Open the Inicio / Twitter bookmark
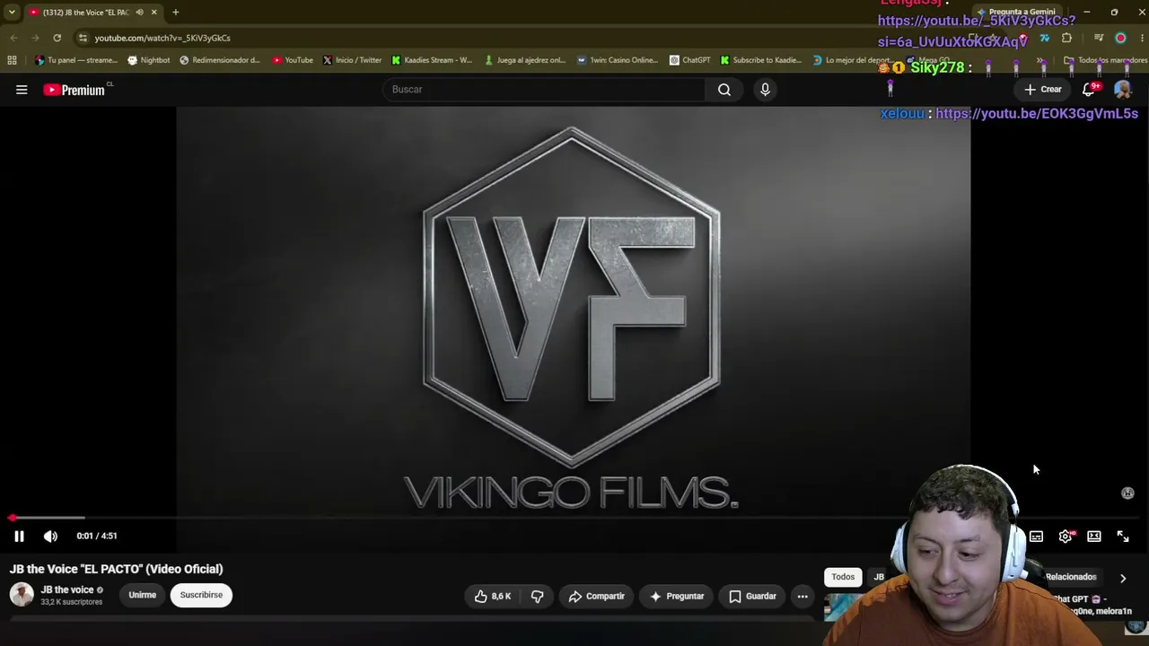The height and width of the screenshot is (646, 1149). tap(352, 60)
